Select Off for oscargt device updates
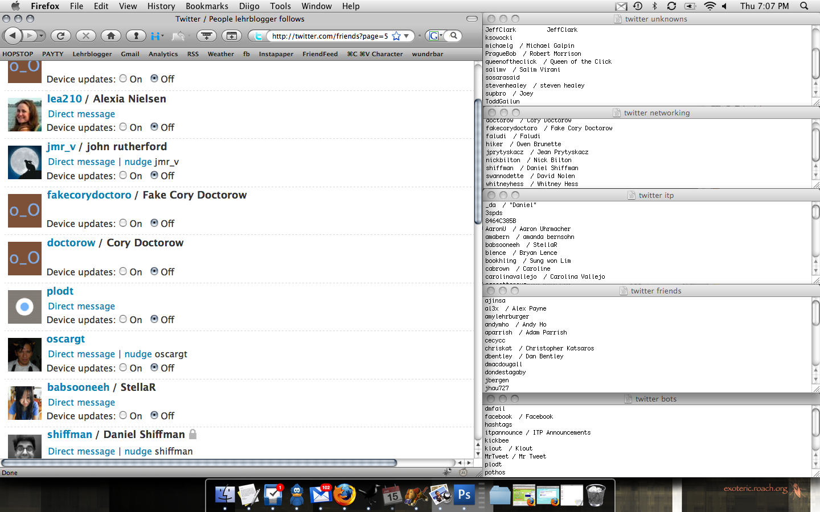Screen dimensions: 820x512 pyautogui.click(x=154, y=368)
